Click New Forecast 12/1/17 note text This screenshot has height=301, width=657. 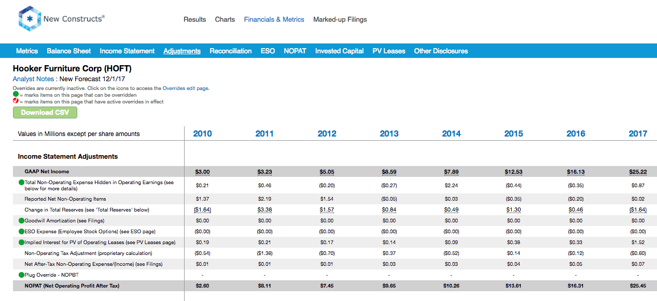pyautogui.click(x=91, y=79)
